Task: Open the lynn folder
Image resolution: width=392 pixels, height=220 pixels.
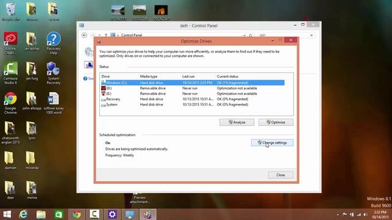Action: pyautogui.click(x=32, y=130)
